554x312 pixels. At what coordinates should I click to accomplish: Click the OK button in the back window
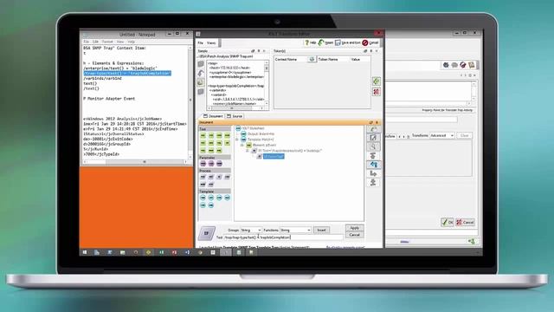tap(448, 223)
